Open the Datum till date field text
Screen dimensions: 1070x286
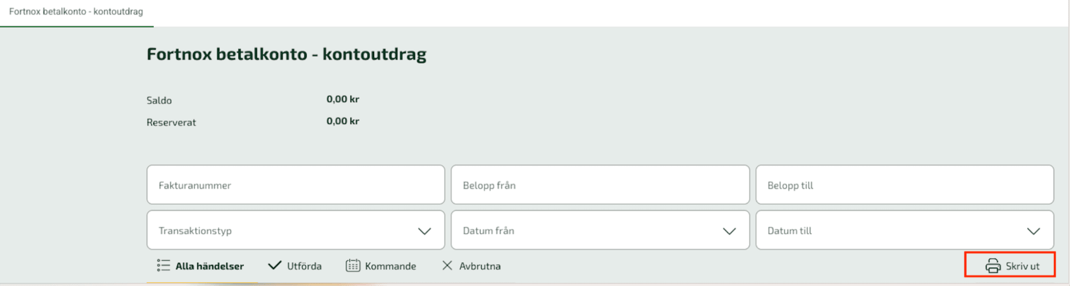point(790,231)
